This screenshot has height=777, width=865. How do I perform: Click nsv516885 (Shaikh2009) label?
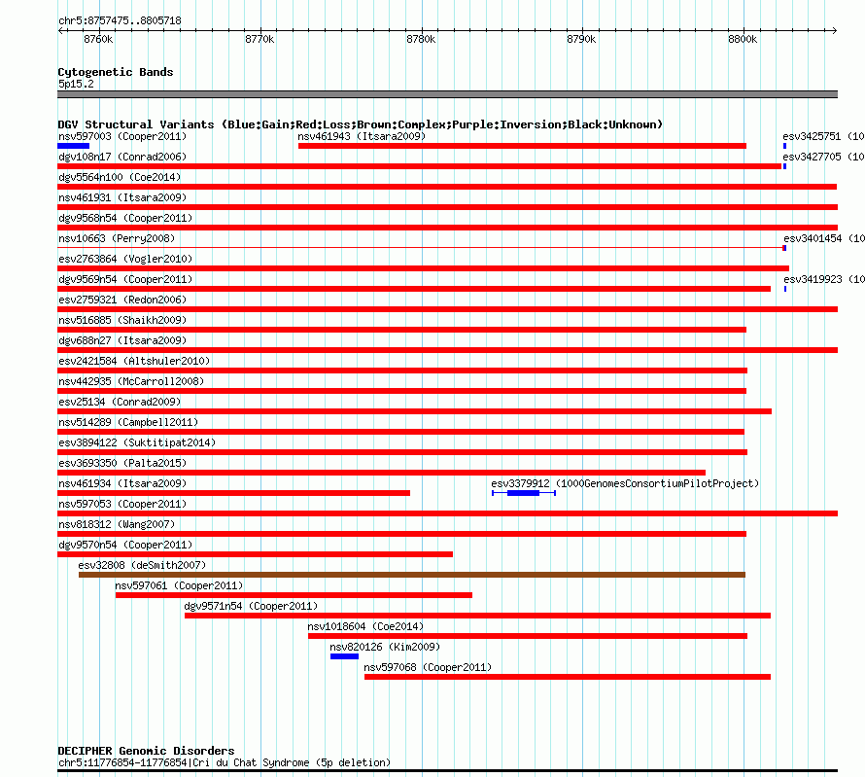(x=122, y=320)
